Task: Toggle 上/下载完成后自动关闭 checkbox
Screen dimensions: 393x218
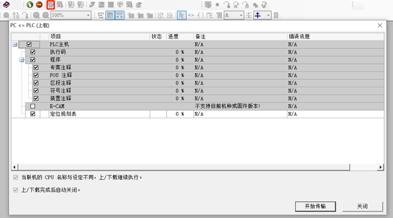Action: click(15, 190)
